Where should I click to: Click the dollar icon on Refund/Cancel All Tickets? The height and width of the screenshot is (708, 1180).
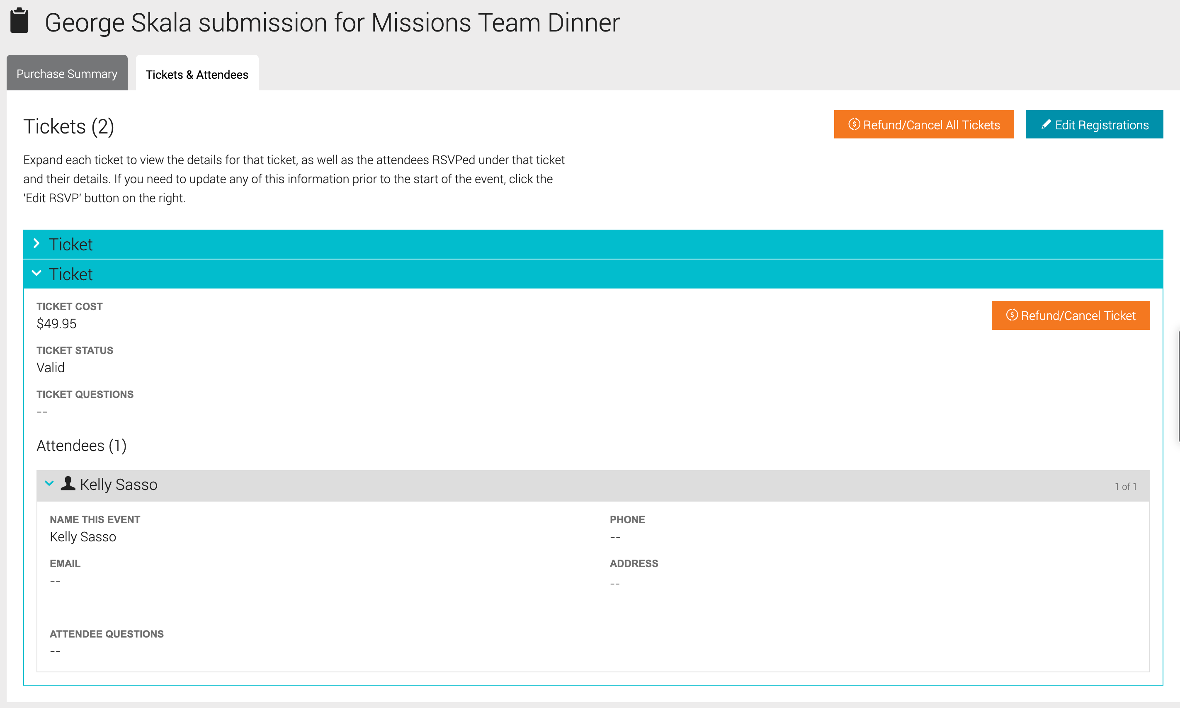854,124
